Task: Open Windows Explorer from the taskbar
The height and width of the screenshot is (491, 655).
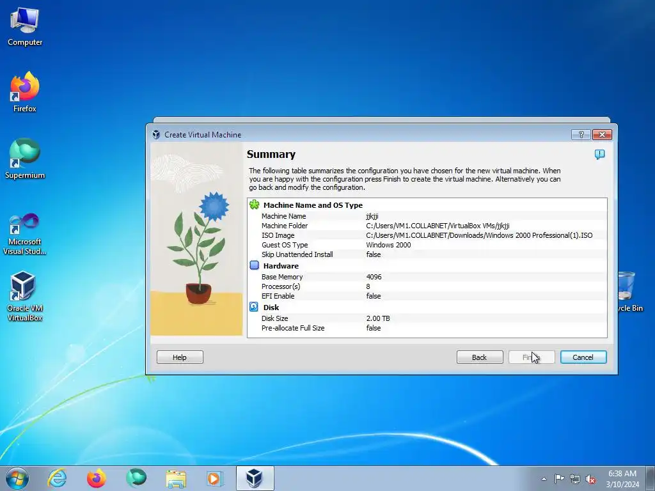Action: click(176, 478)
